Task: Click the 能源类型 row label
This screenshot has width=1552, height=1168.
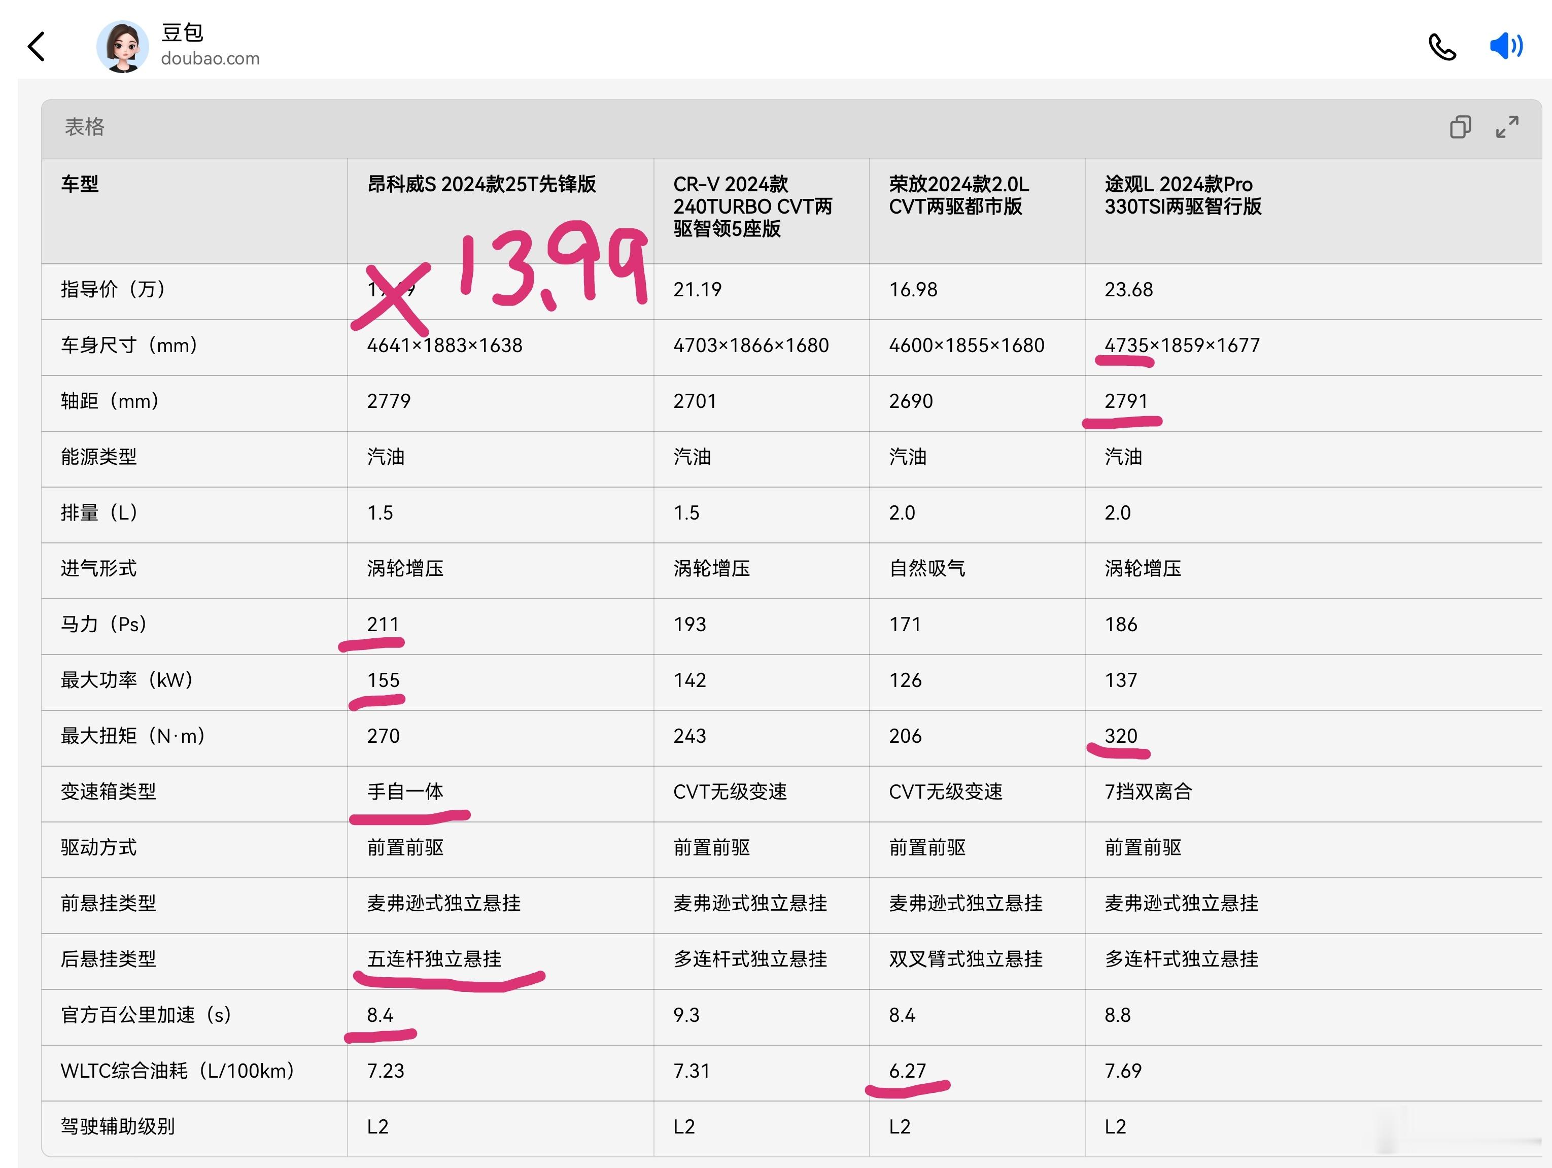Action: (x=99, y=457)
